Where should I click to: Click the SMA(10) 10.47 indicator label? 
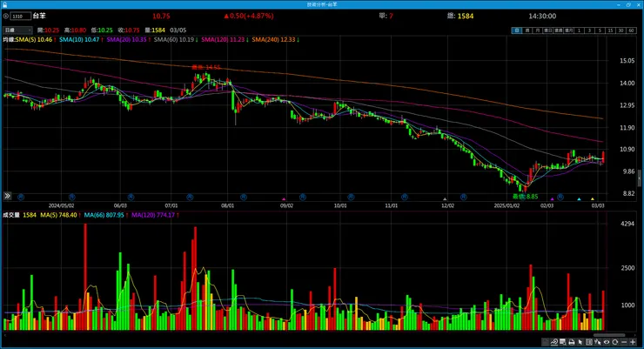coord(79,39)
